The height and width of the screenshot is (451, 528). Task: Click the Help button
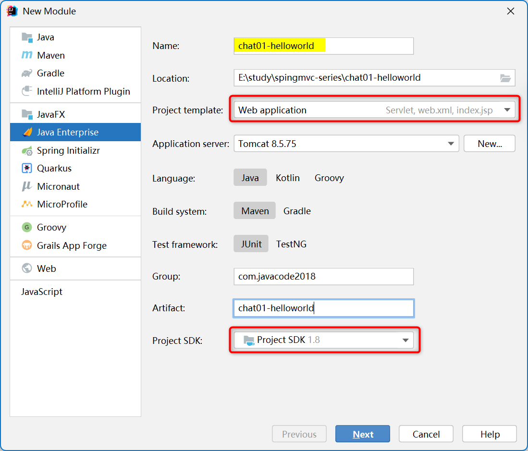coord(490,434)
